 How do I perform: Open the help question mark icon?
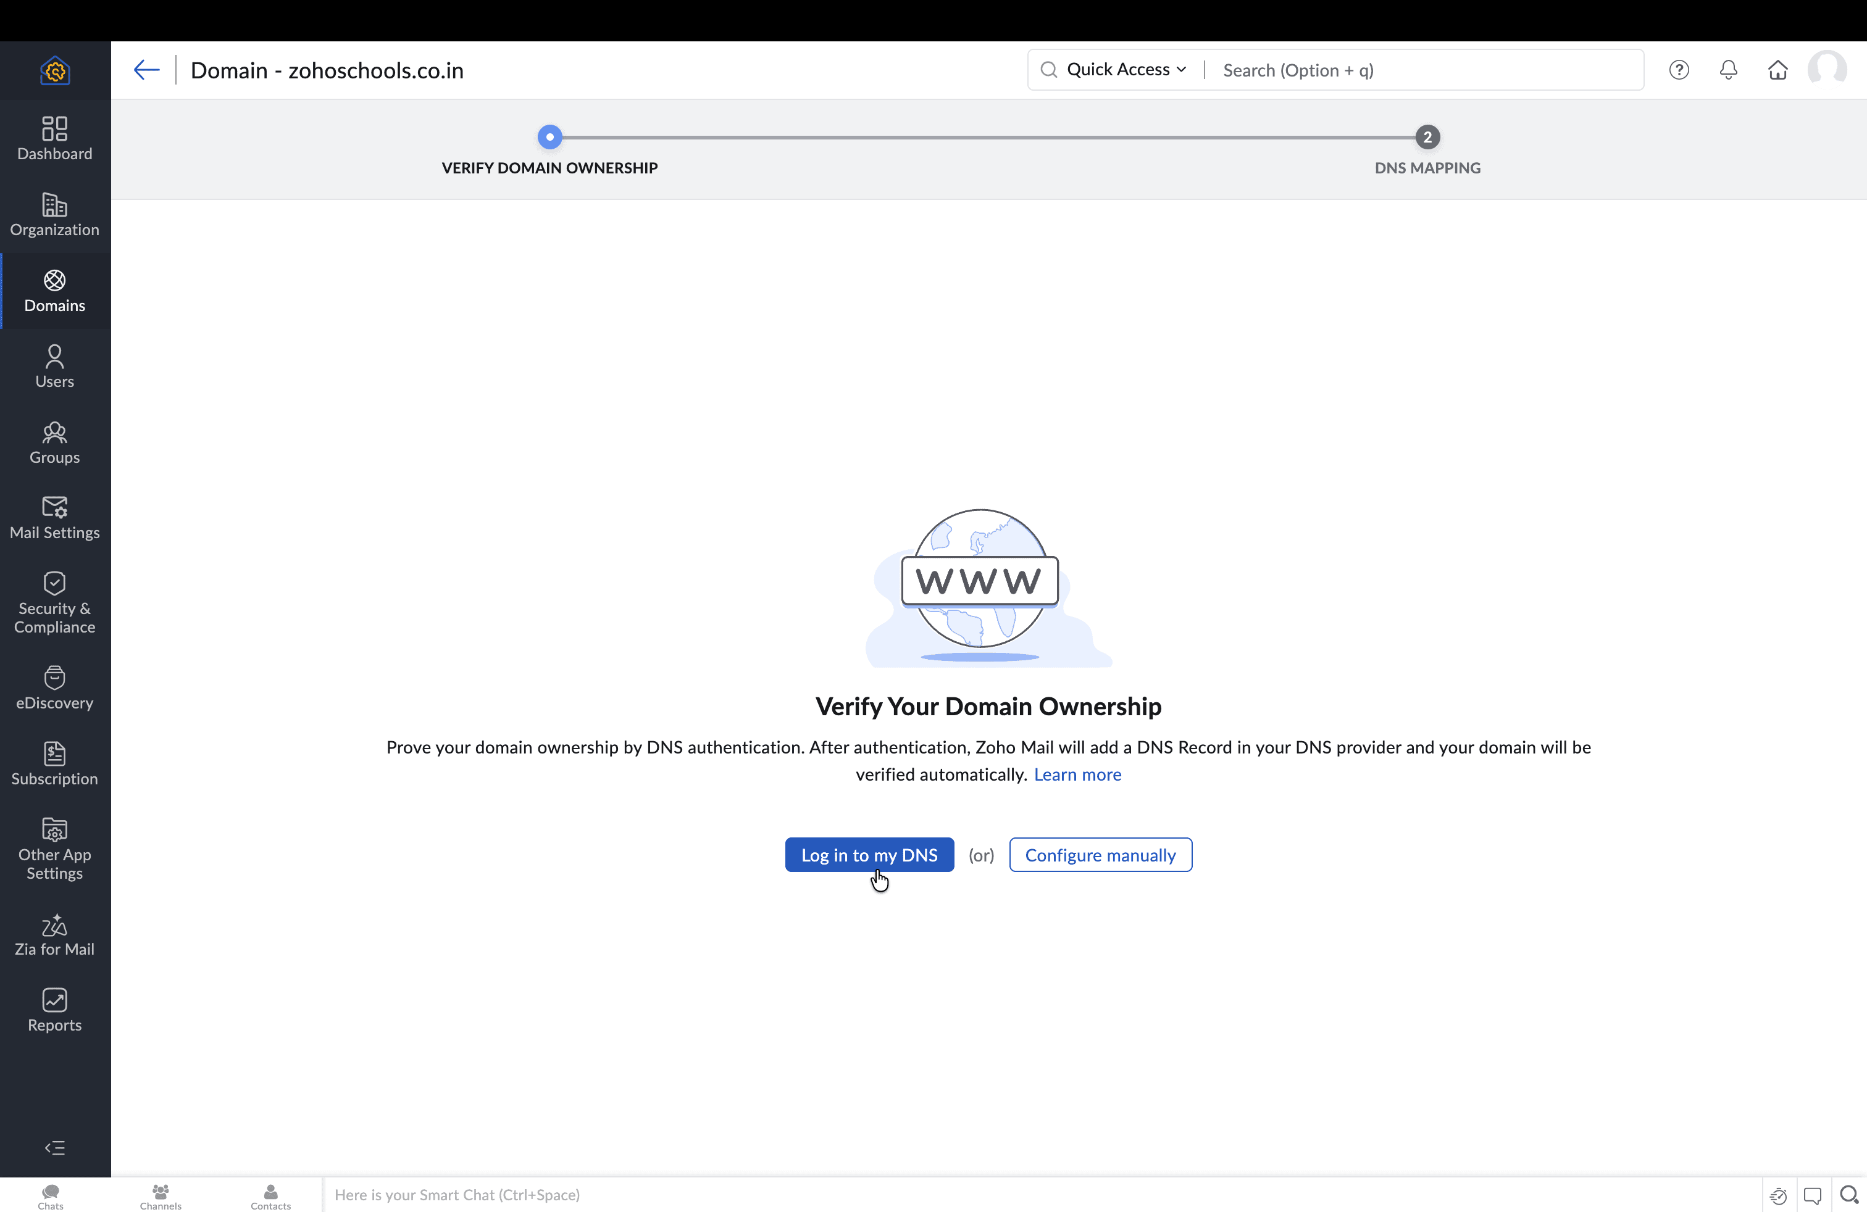point(1679,70)
